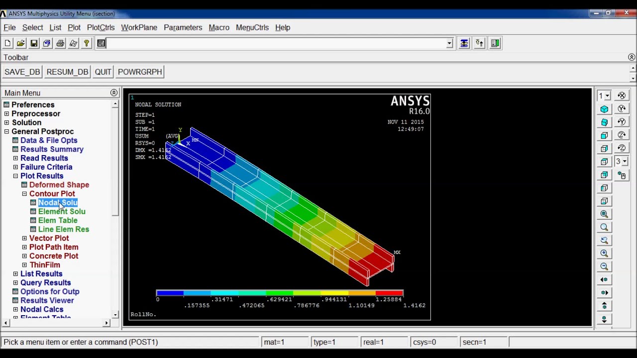The image size is (637, 358).
Task: Click the keyboard command prompt icon
Action: [101, 43]
